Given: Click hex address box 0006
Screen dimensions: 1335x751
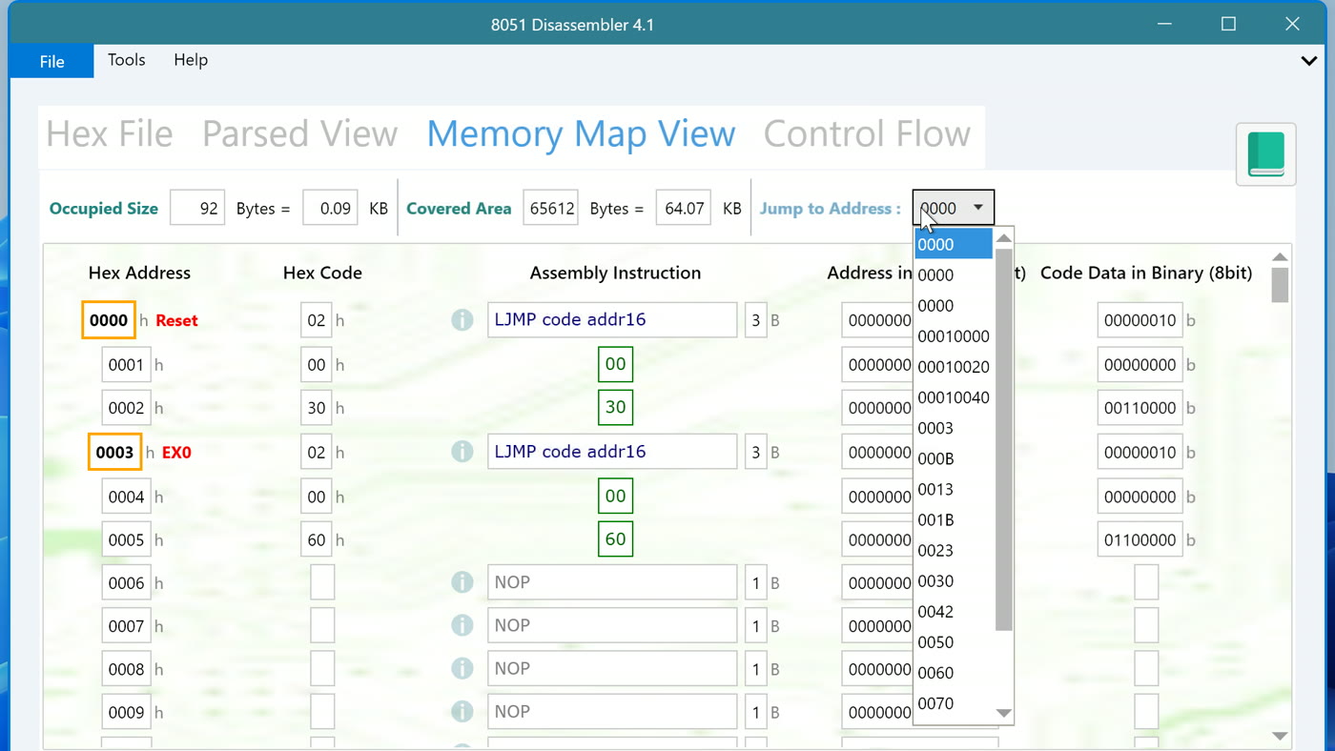Looking at the screenshot, I should (x=126, y=582).
